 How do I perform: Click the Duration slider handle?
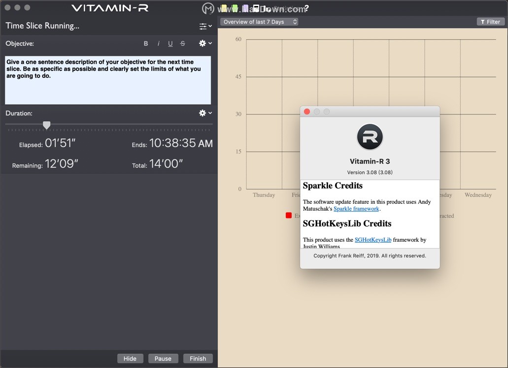click(x=47, y=125)
